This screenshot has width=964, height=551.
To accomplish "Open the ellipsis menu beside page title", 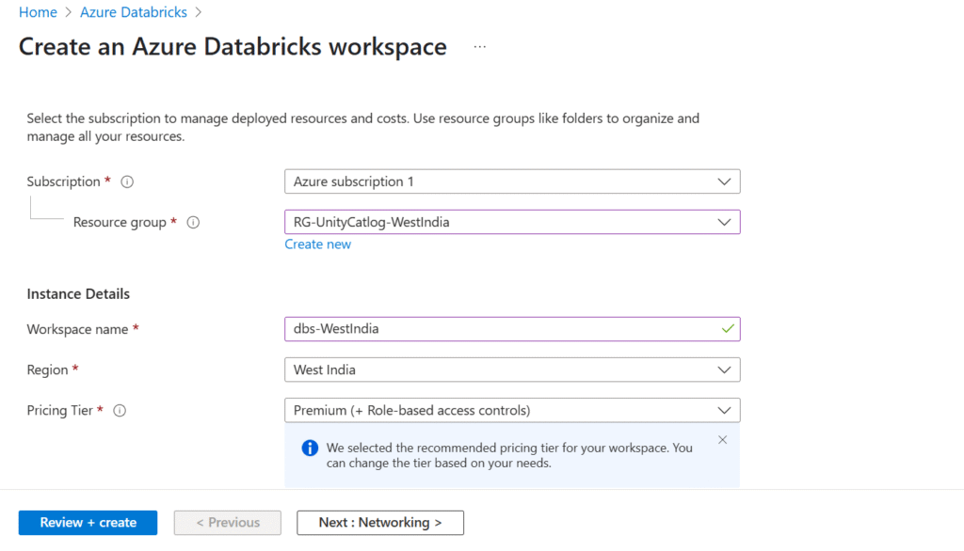I will 479,47.
